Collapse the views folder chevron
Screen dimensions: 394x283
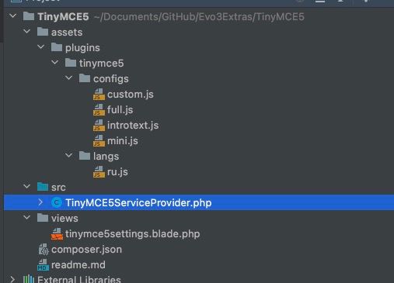tap(26, 218)
